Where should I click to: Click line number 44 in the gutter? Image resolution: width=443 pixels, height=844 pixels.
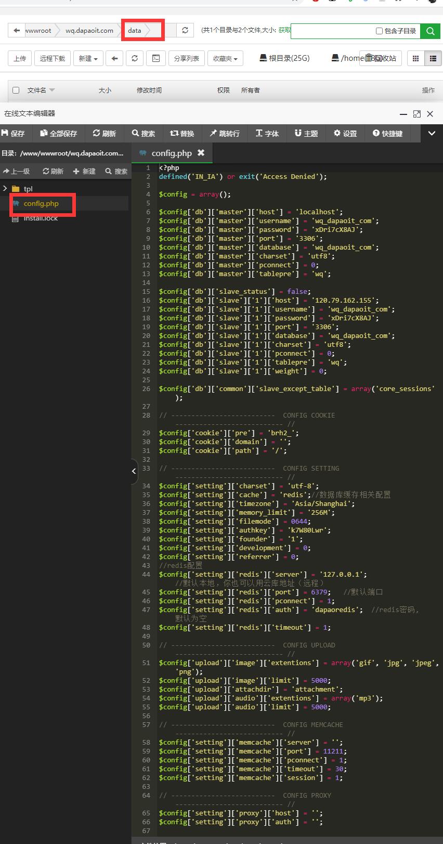click(x=146, y=575)
